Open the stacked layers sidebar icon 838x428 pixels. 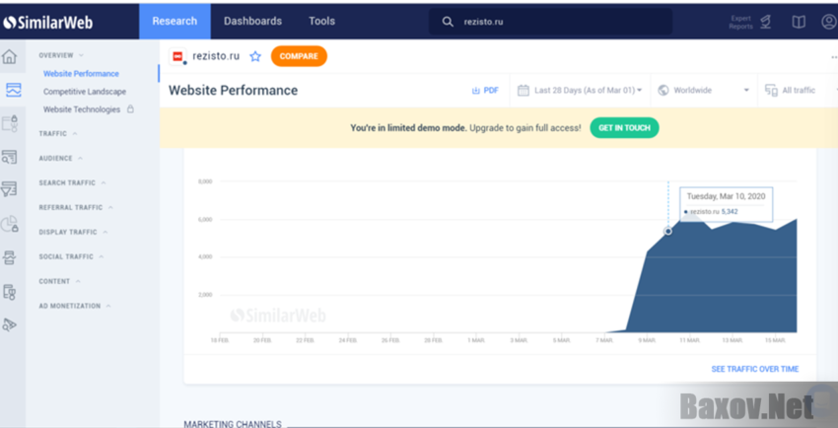[10, 258]
